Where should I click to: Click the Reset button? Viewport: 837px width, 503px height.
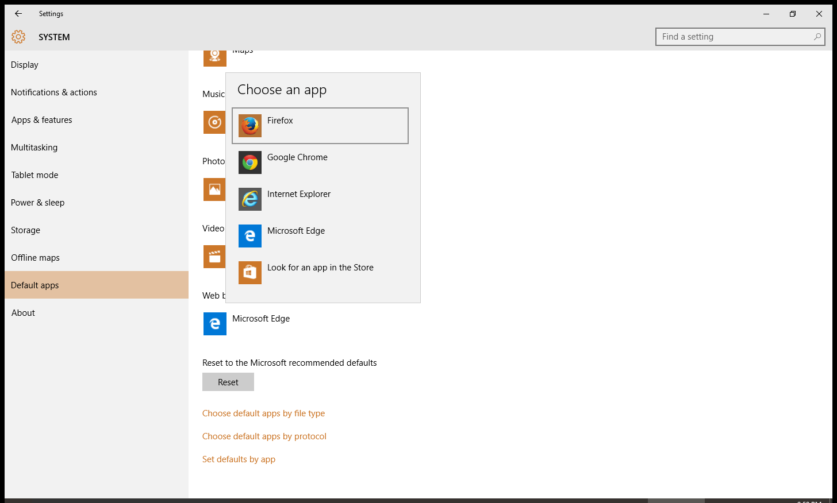coord(228,382)
